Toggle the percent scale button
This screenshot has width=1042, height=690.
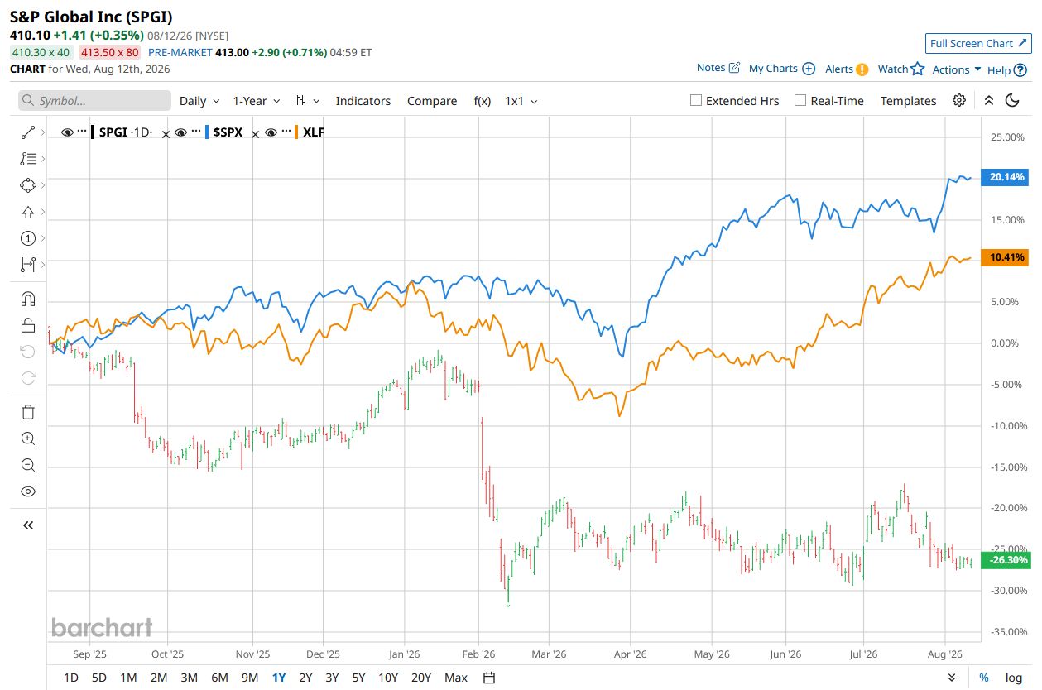tap(983, 678)
